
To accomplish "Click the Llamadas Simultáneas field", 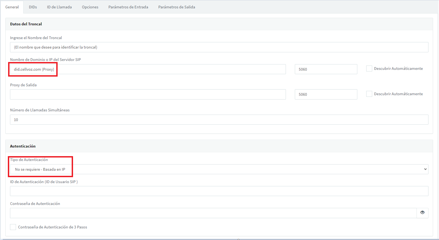I will click(219, 120).
